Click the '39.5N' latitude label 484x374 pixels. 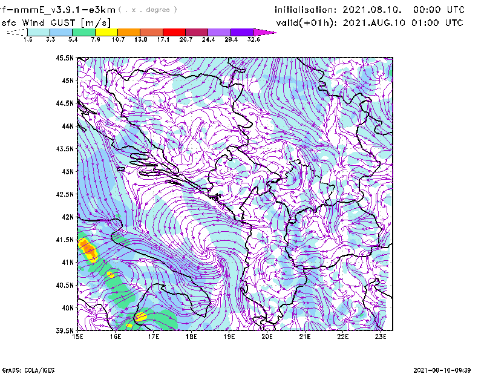click(65, 331)
